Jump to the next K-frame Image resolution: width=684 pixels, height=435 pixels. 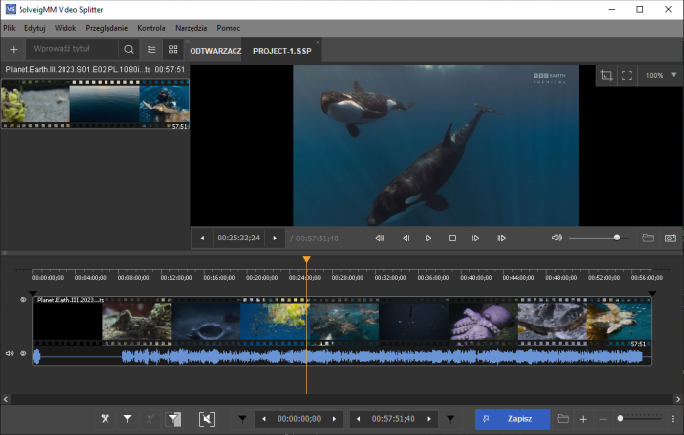[x=501, y=239]
